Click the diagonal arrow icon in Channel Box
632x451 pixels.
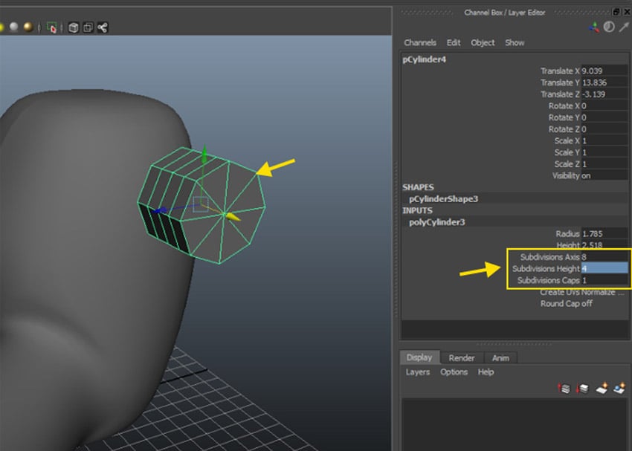coord(622,27)
